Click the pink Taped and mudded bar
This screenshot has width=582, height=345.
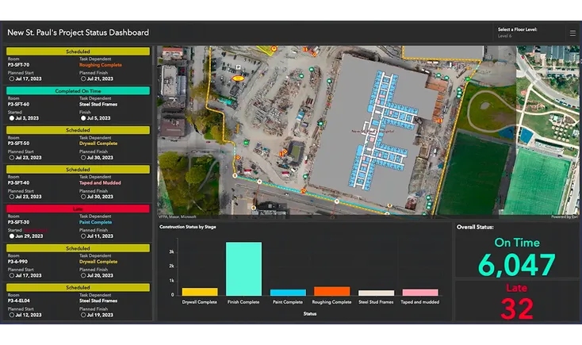click(x=419, y=293)
